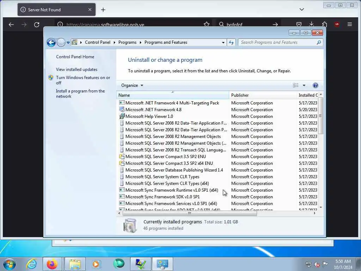Refresh the Programs and Features address bar
The image size is (361, 271).
[231, 42]
